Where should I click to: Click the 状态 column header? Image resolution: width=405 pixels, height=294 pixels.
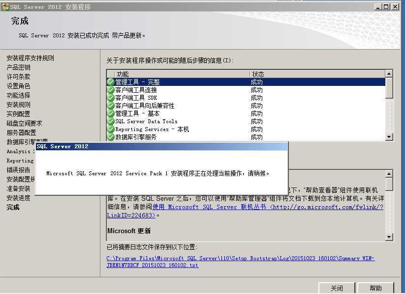317,74
